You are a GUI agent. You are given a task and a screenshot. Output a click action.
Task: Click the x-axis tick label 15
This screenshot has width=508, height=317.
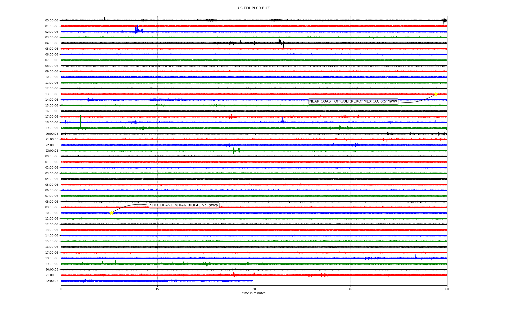157,289
